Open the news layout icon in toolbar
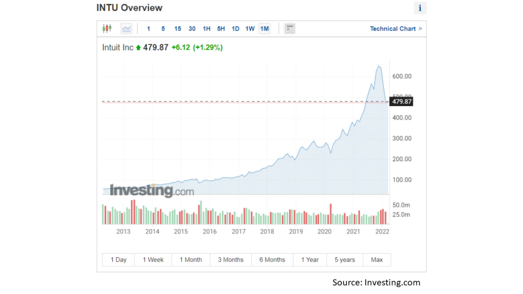The image size is (523, 294). (290, 29)
